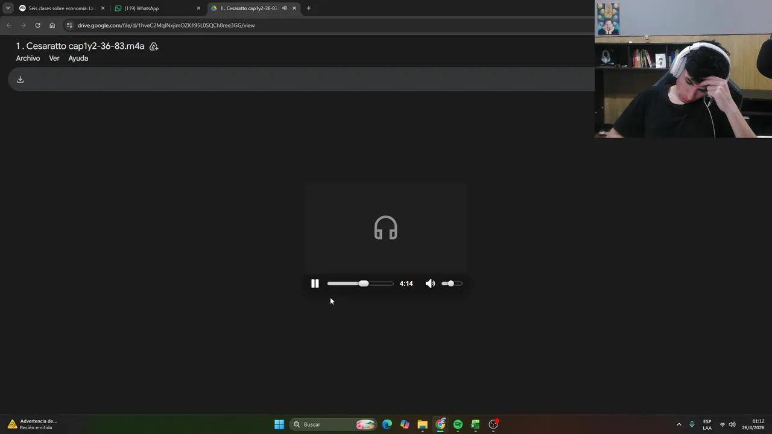Close the Seis clases sobre economía tab

(103, 8)
